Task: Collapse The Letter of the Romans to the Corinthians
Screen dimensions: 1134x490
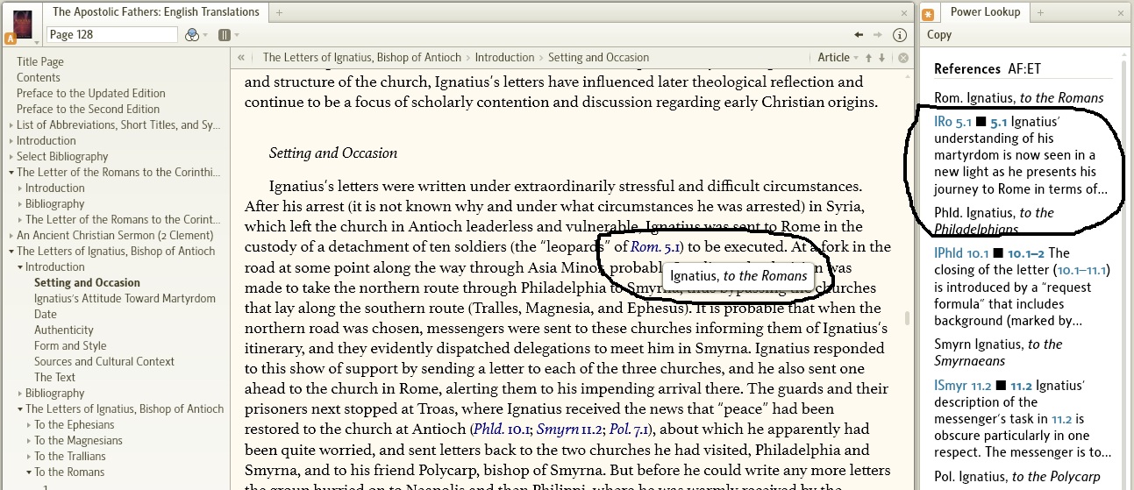Action: pos(11,173)
